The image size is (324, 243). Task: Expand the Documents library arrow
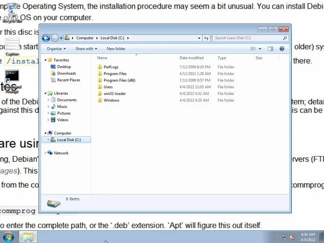pos(48,100)
